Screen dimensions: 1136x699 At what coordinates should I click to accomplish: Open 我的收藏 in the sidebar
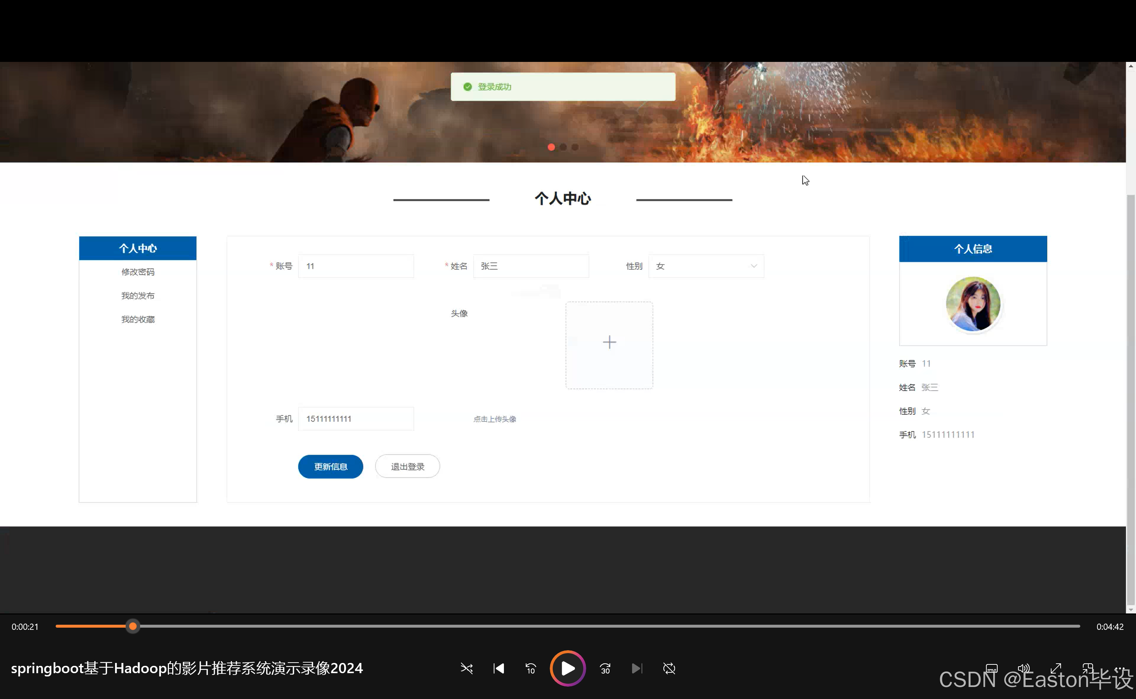(138, 319)
